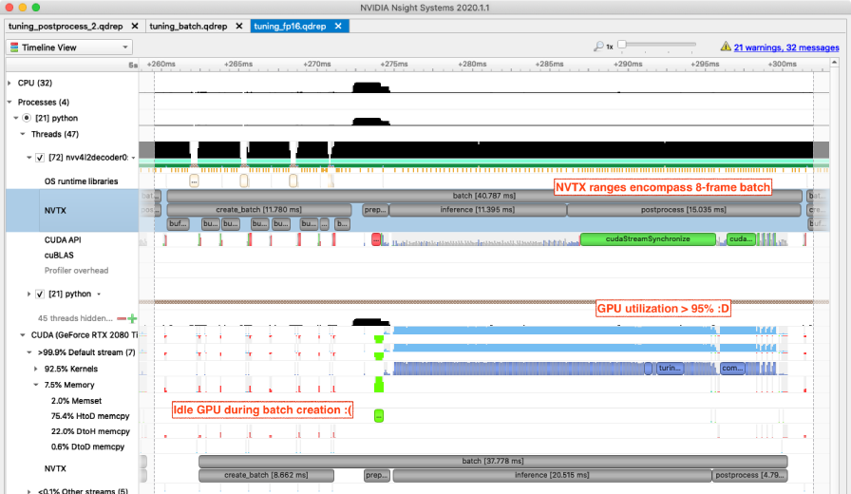Select the inference [11.395 ms] range

click(478, 210)
